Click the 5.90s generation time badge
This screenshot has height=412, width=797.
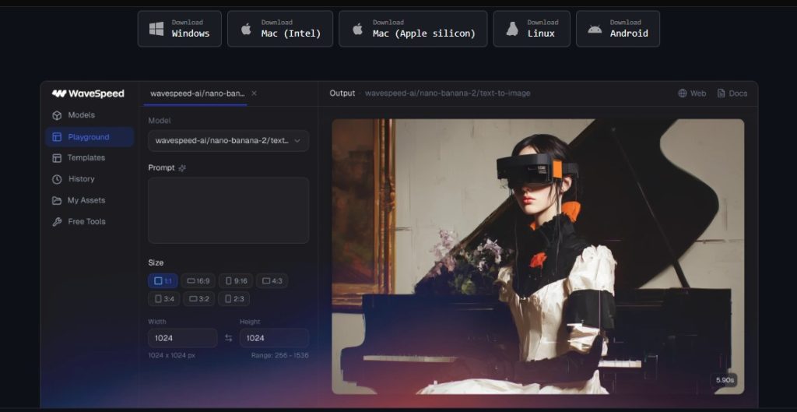click(725, 380)
